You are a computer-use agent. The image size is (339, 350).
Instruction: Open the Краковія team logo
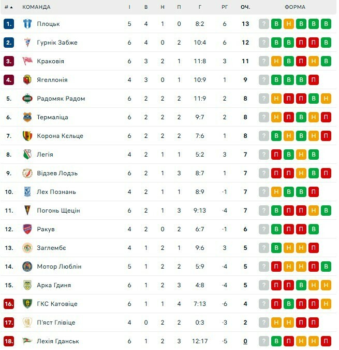click(27, 61)
